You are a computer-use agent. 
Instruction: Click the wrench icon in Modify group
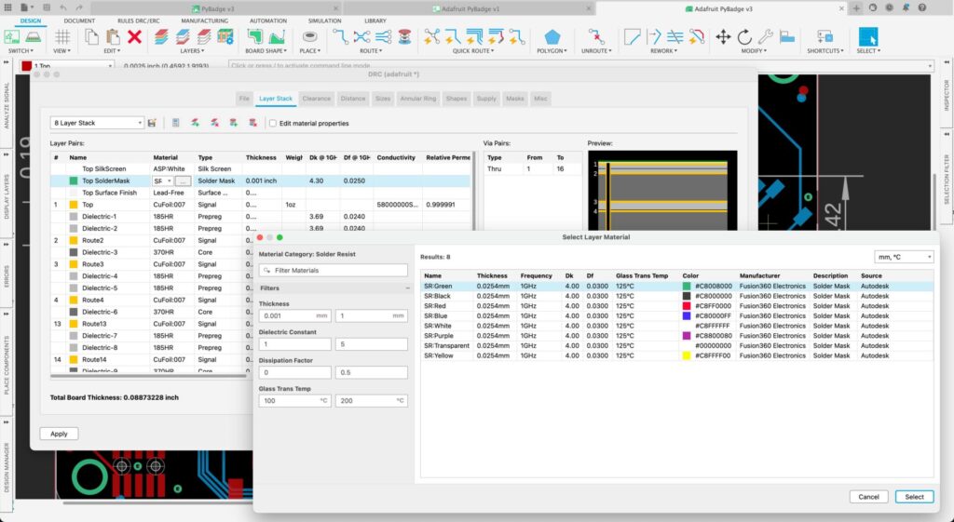coord(765,37)
